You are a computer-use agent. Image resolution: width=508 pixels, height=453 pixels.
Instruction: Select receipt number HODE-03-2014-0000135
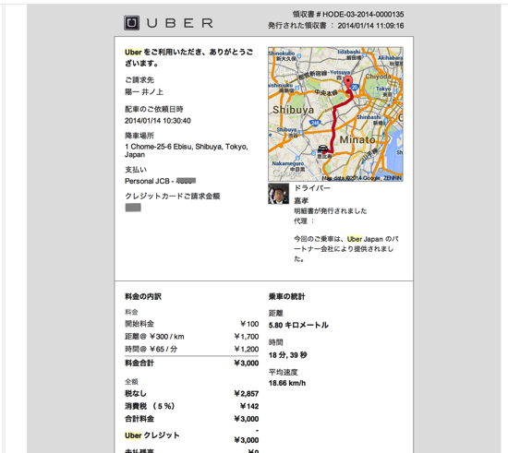click(x=363, y=14)
